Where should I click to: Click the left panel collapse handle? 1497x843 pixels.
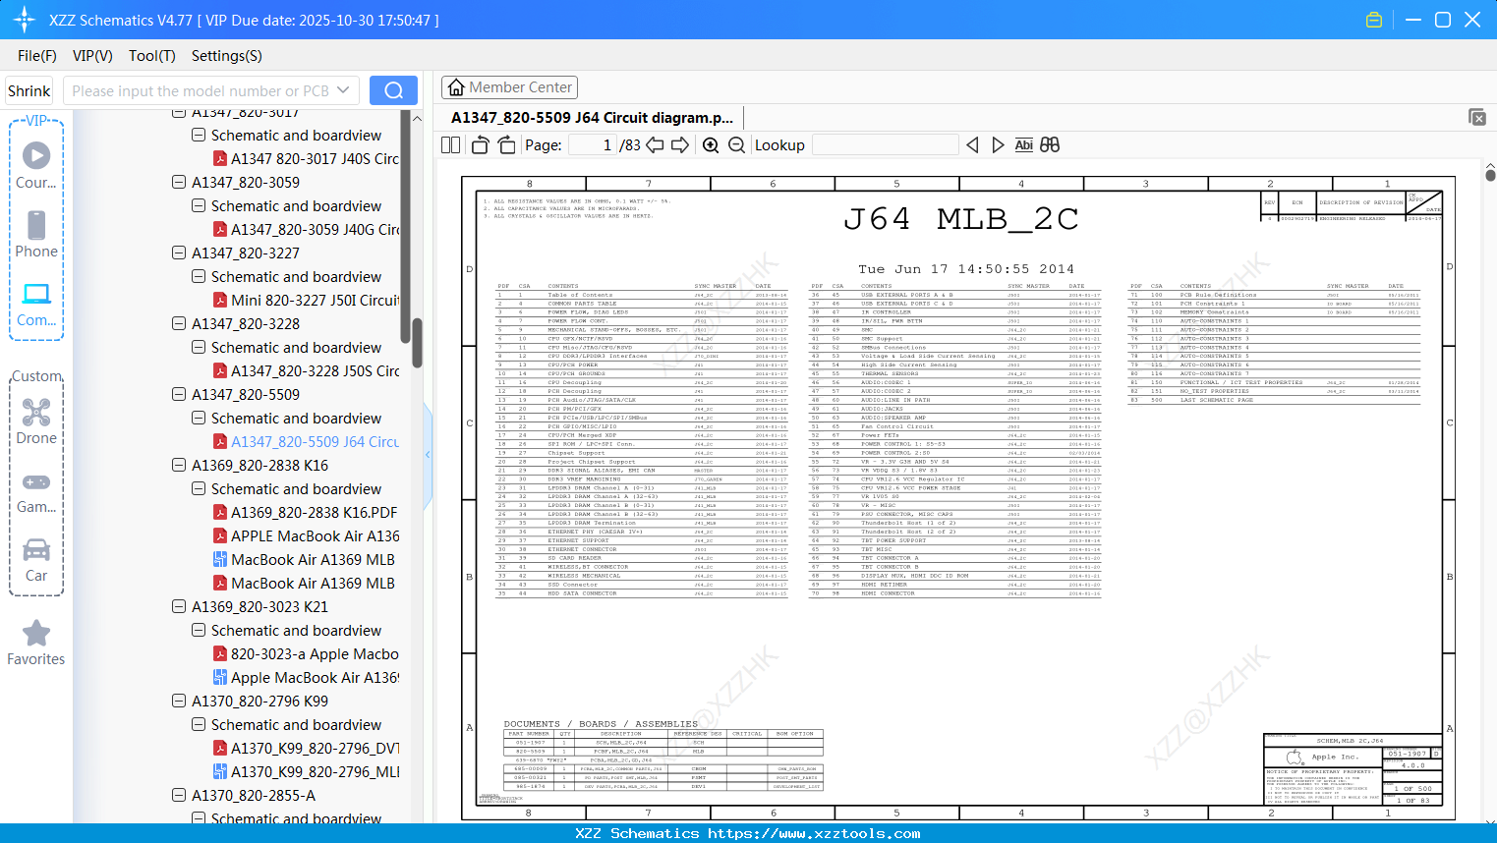tap(428, 454)
